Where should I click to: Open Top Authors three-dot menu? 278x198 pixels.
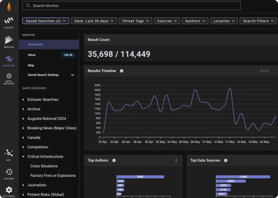pos(176,160)
